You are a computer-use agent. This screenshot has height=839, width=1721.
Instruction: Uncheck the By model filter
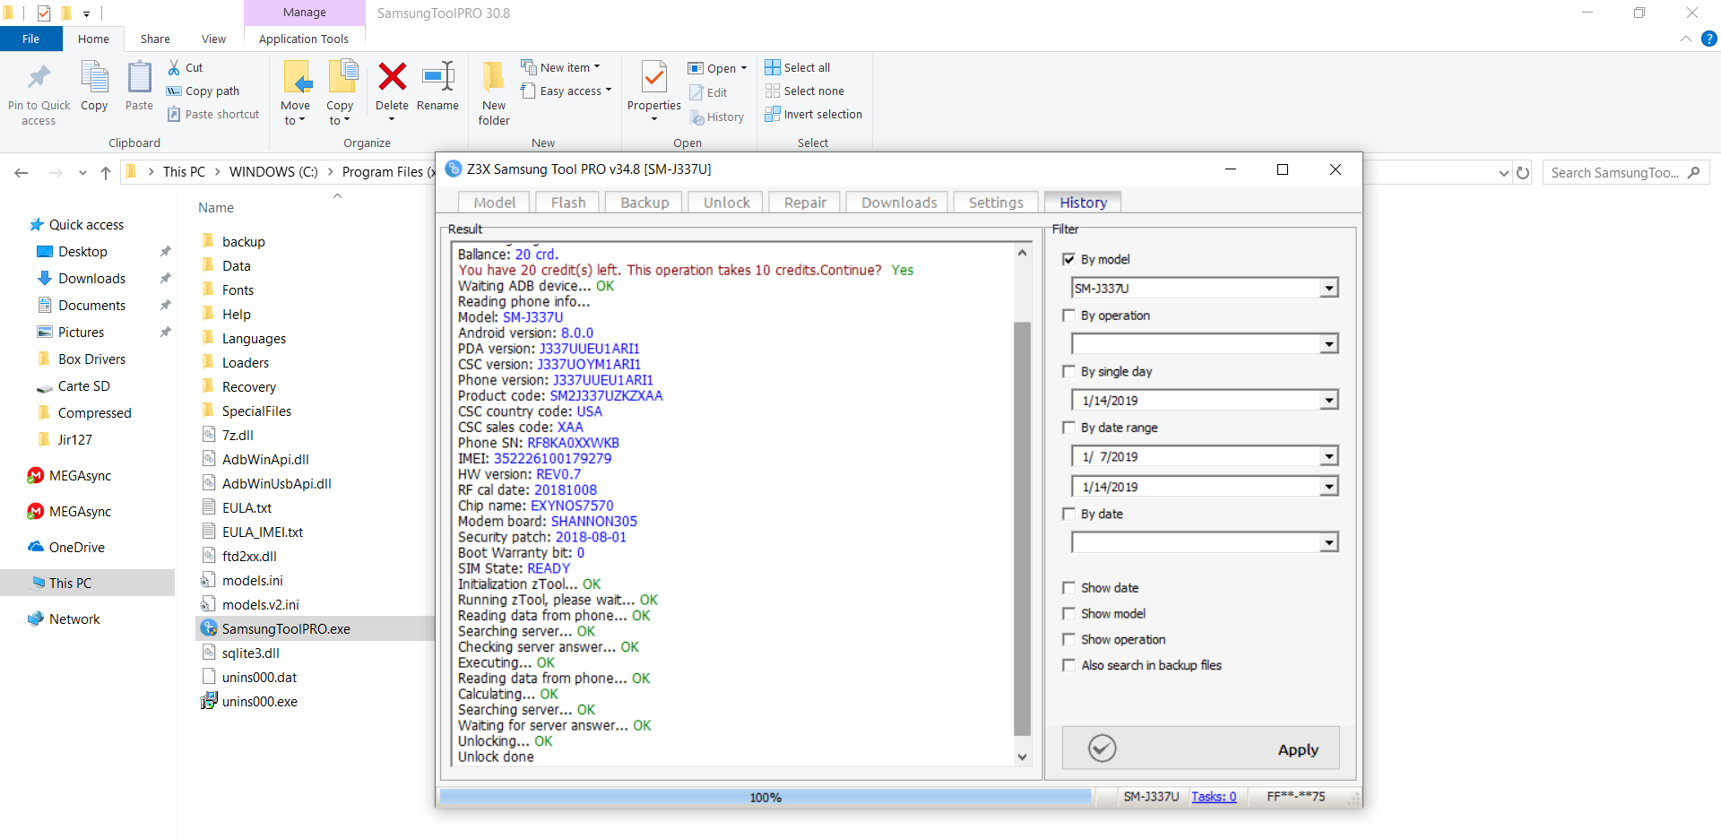tap(1068, 259)
